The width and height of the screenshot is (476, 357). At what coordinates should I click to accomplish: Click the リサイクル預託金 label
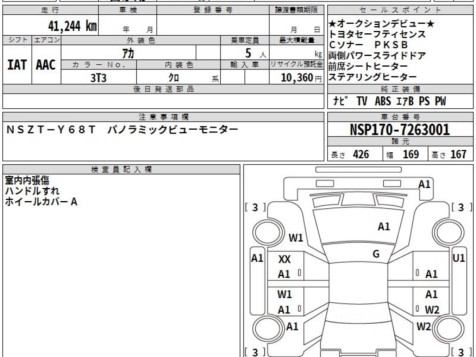click(x=297, y=65)
